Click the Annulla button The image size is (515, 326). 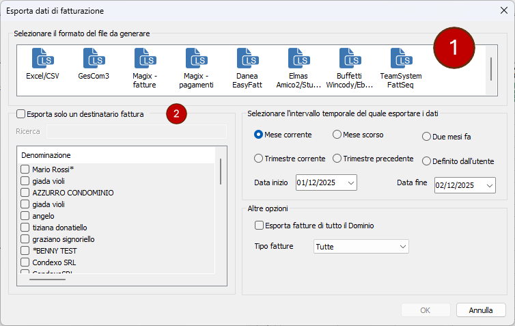tap(481, 310)
